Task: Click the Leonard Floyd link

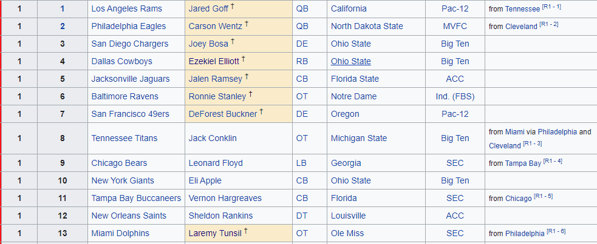Action: pos(216,163)
